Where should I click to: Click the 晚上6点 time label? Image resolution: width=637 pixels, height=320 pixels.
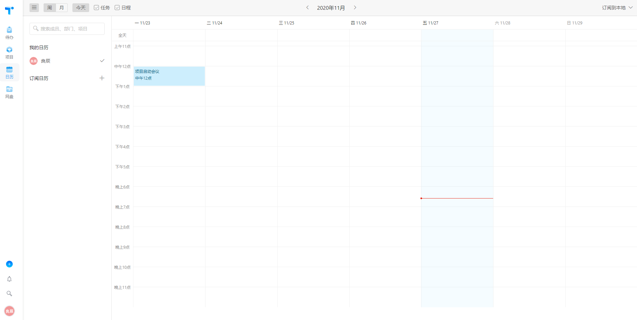[x=122, y=187]
